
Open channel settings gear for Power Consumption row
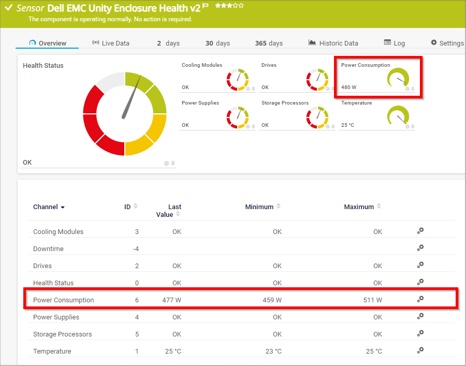(420, 299)
